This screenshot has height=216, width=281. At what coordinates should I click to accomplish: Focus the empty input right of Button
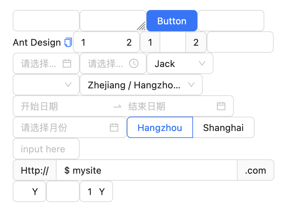231,21
